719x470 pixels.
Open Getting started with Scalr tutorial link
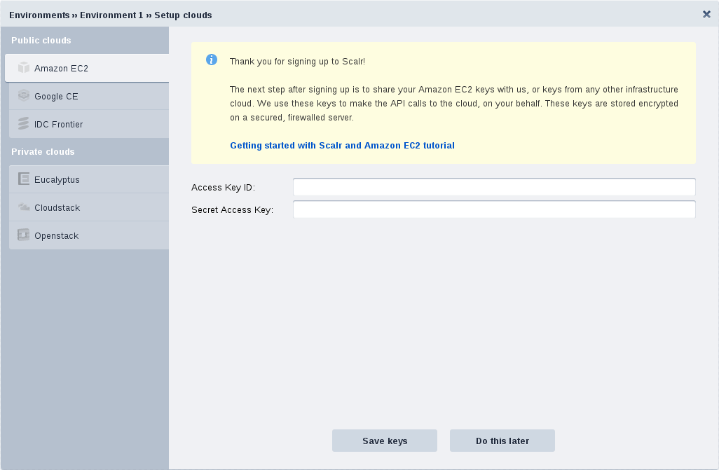coord(342,146)
